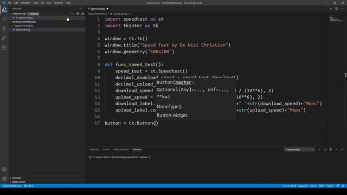Click the window.geometry("400x200") line
Image resolution: width=347 pixels, height=195 pixels.
click(x=139, y=51)
